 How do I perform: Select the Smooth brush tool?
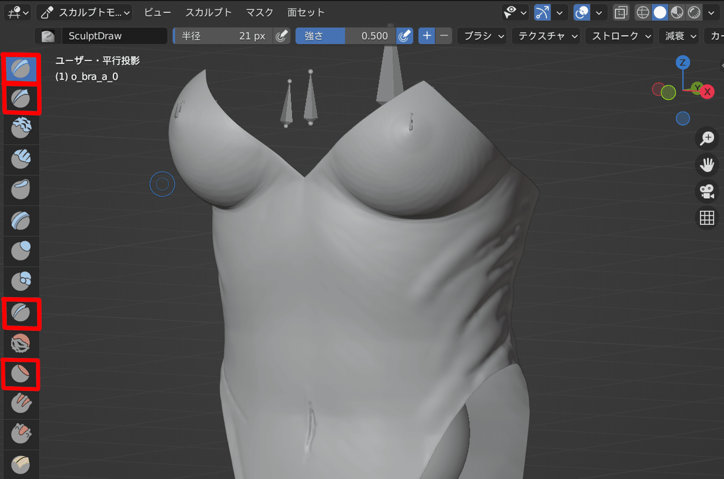[x=21, y=343]
